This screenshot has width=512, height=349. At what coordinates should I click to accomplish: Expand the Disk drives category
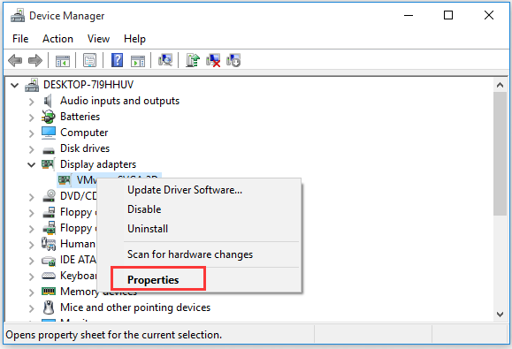[31, 149]
